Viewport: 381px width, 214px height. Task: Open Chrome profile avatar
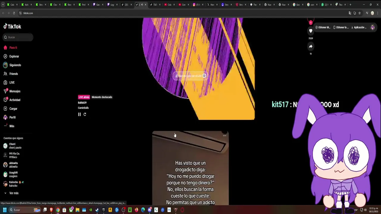372,13
